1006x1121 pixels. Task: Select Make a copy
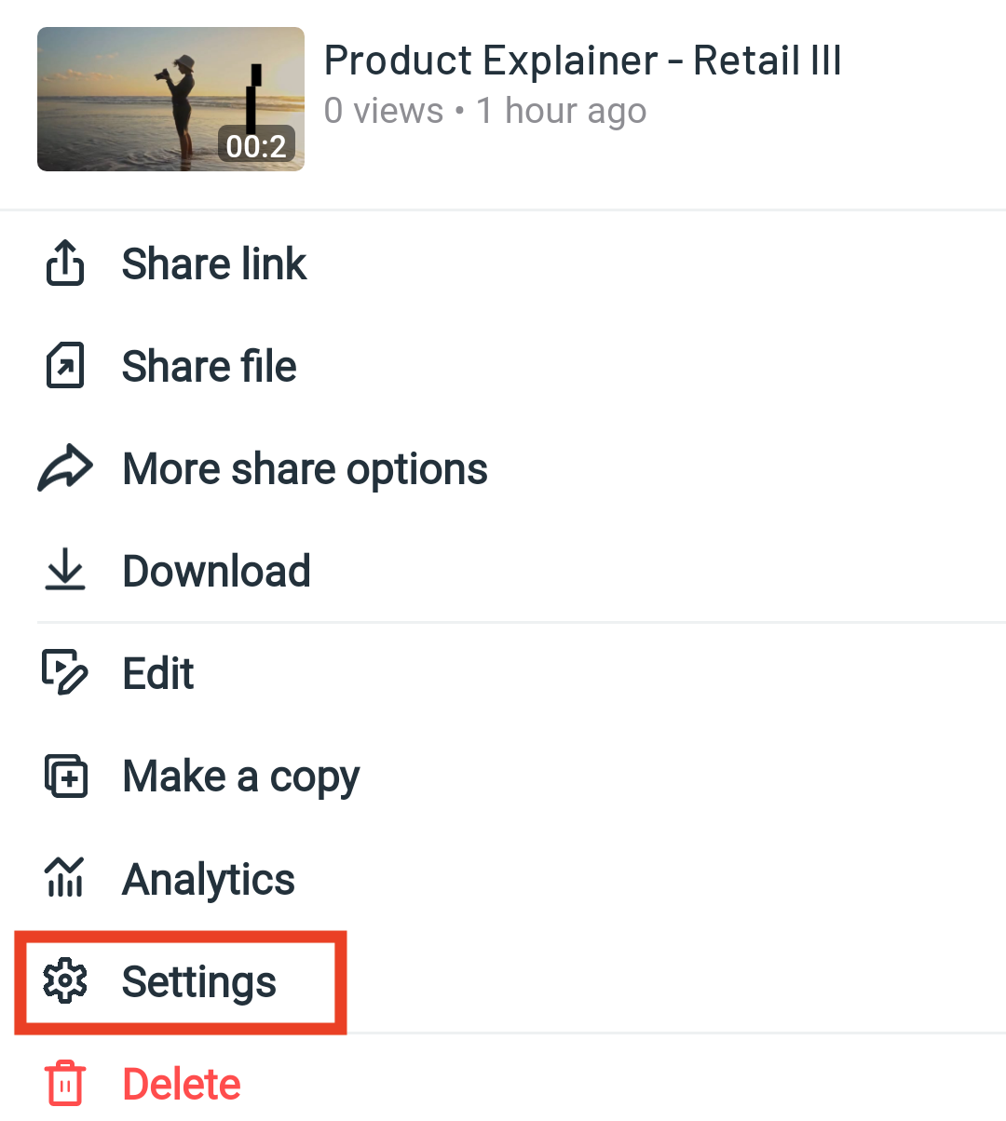click(240, 777)
